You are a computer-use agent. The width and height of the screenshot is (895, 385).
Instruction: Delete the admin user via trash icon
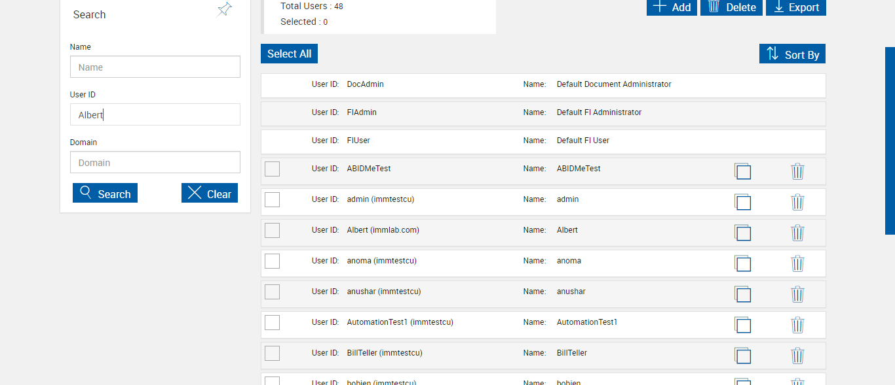(x=797, y=202)
